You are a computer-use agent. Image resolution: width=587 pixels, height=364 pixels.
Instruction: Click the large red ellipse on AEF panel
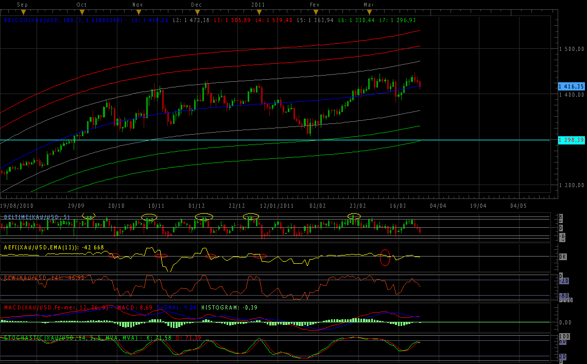pyautogui.click(x=385, y=258)
